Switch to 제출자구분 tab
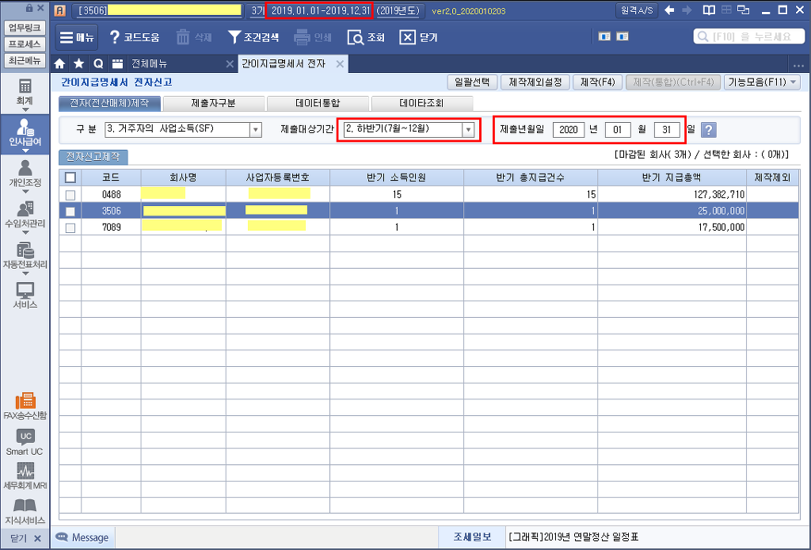The height and width of the screenshot is (550, 811). pos(214,103)
